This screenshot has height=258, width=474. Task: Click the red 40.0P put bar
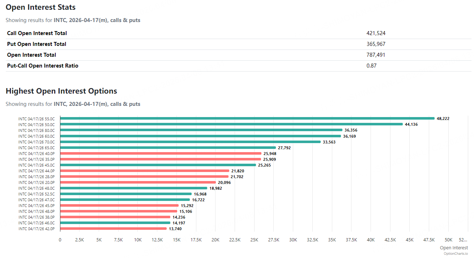tap(161, 153)
